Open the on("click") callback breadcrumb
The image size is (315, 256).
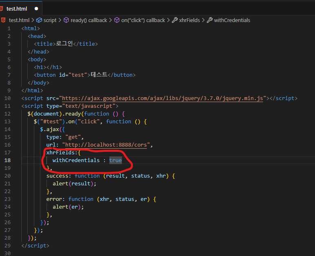pos(143,20)
